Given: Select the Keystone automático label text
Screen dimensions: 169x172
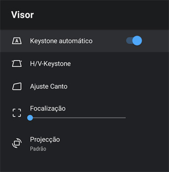Looking at the screenshot, I should (x=61, y=41).
